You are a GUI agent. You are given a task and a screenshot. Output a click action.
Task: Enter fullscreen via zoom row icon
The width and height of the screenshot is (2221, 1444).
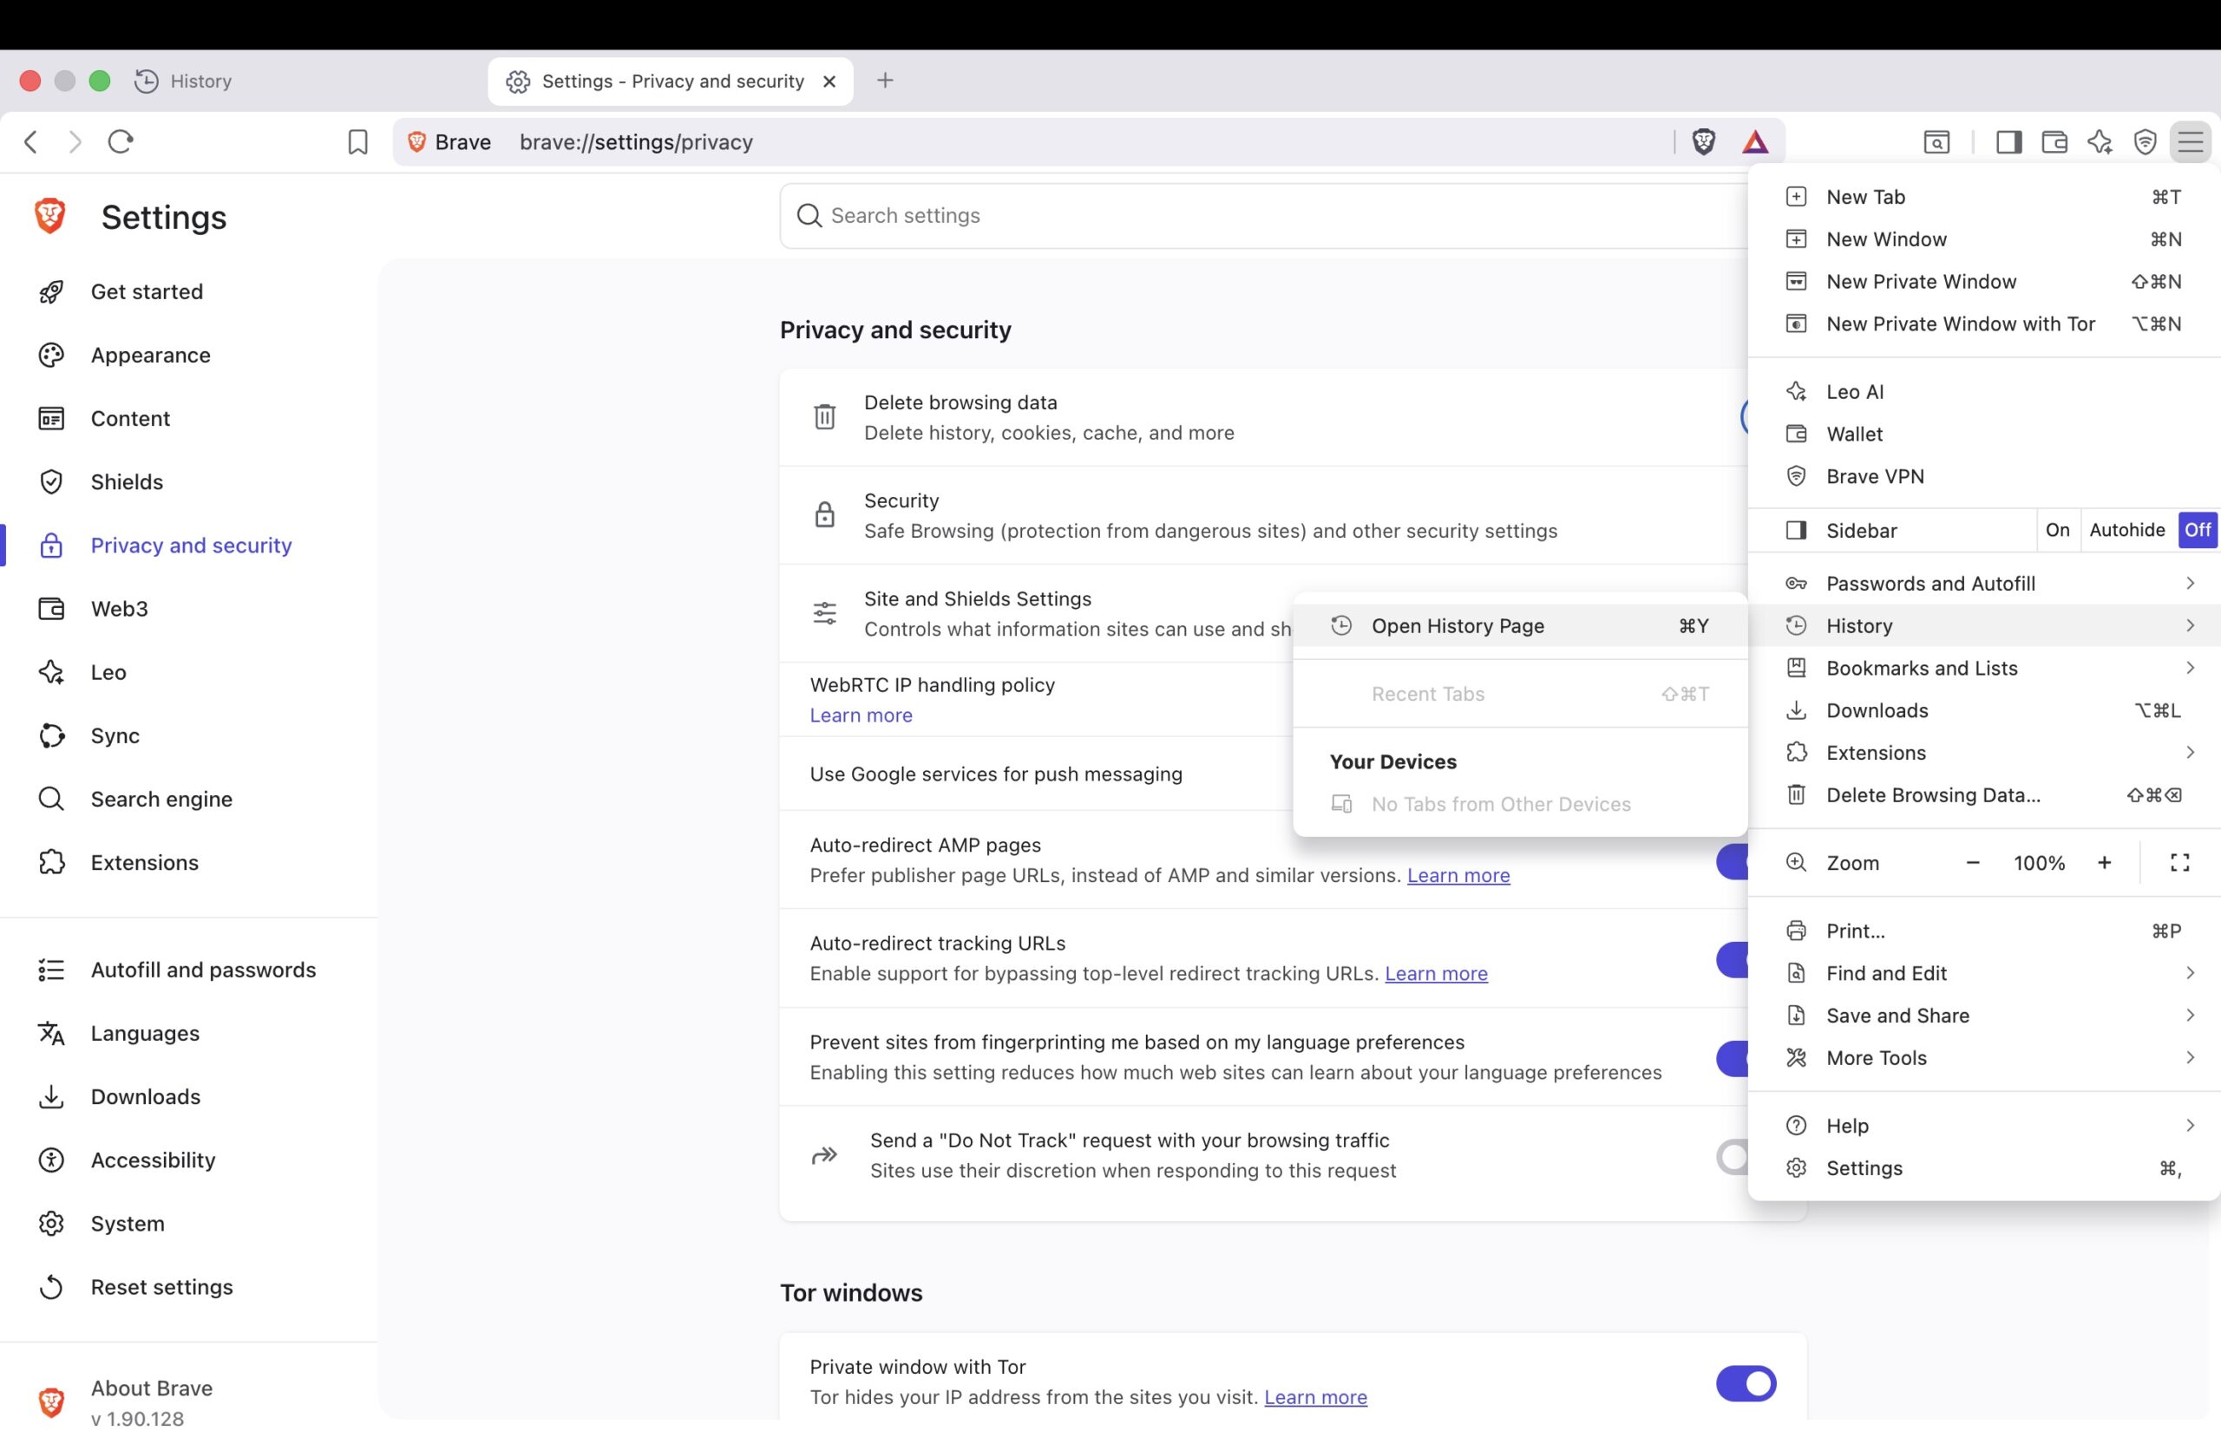2180,863
